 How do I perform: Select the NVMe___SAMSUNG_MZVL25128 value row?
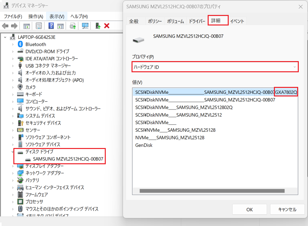pos(170,138)
